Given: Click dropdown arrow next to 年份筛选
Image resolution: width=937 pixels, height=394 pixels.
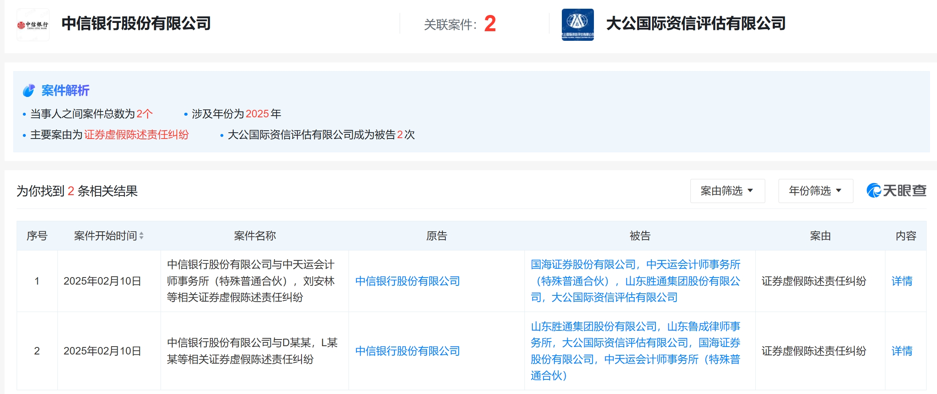Looking at the screenshot, I should tap(838, 191).
